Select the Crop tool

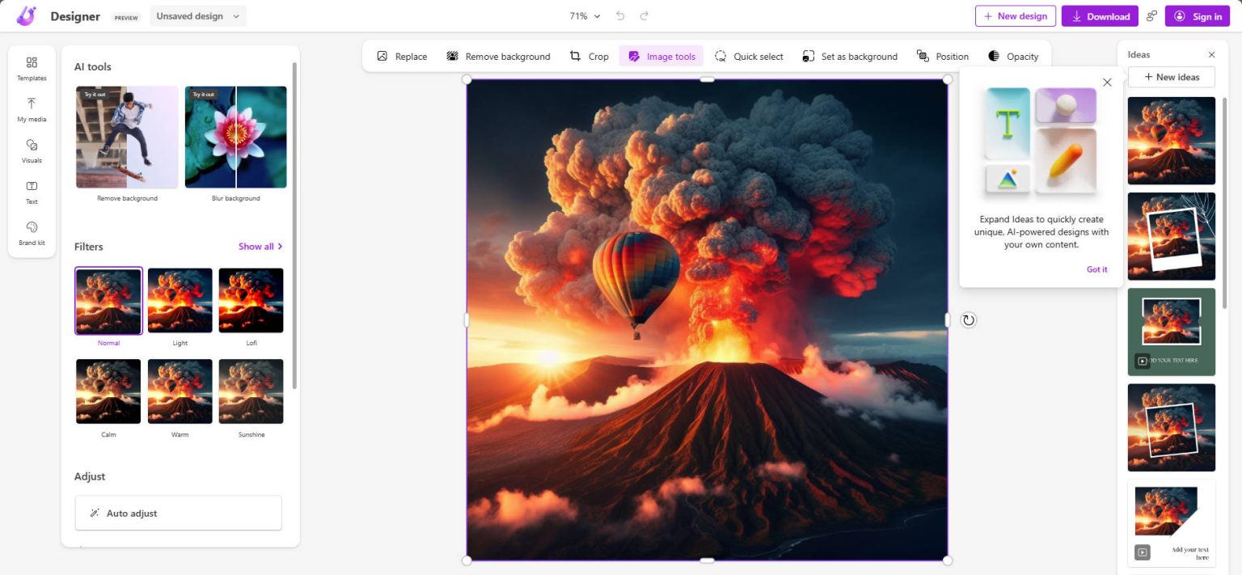(x=589, y=56)
